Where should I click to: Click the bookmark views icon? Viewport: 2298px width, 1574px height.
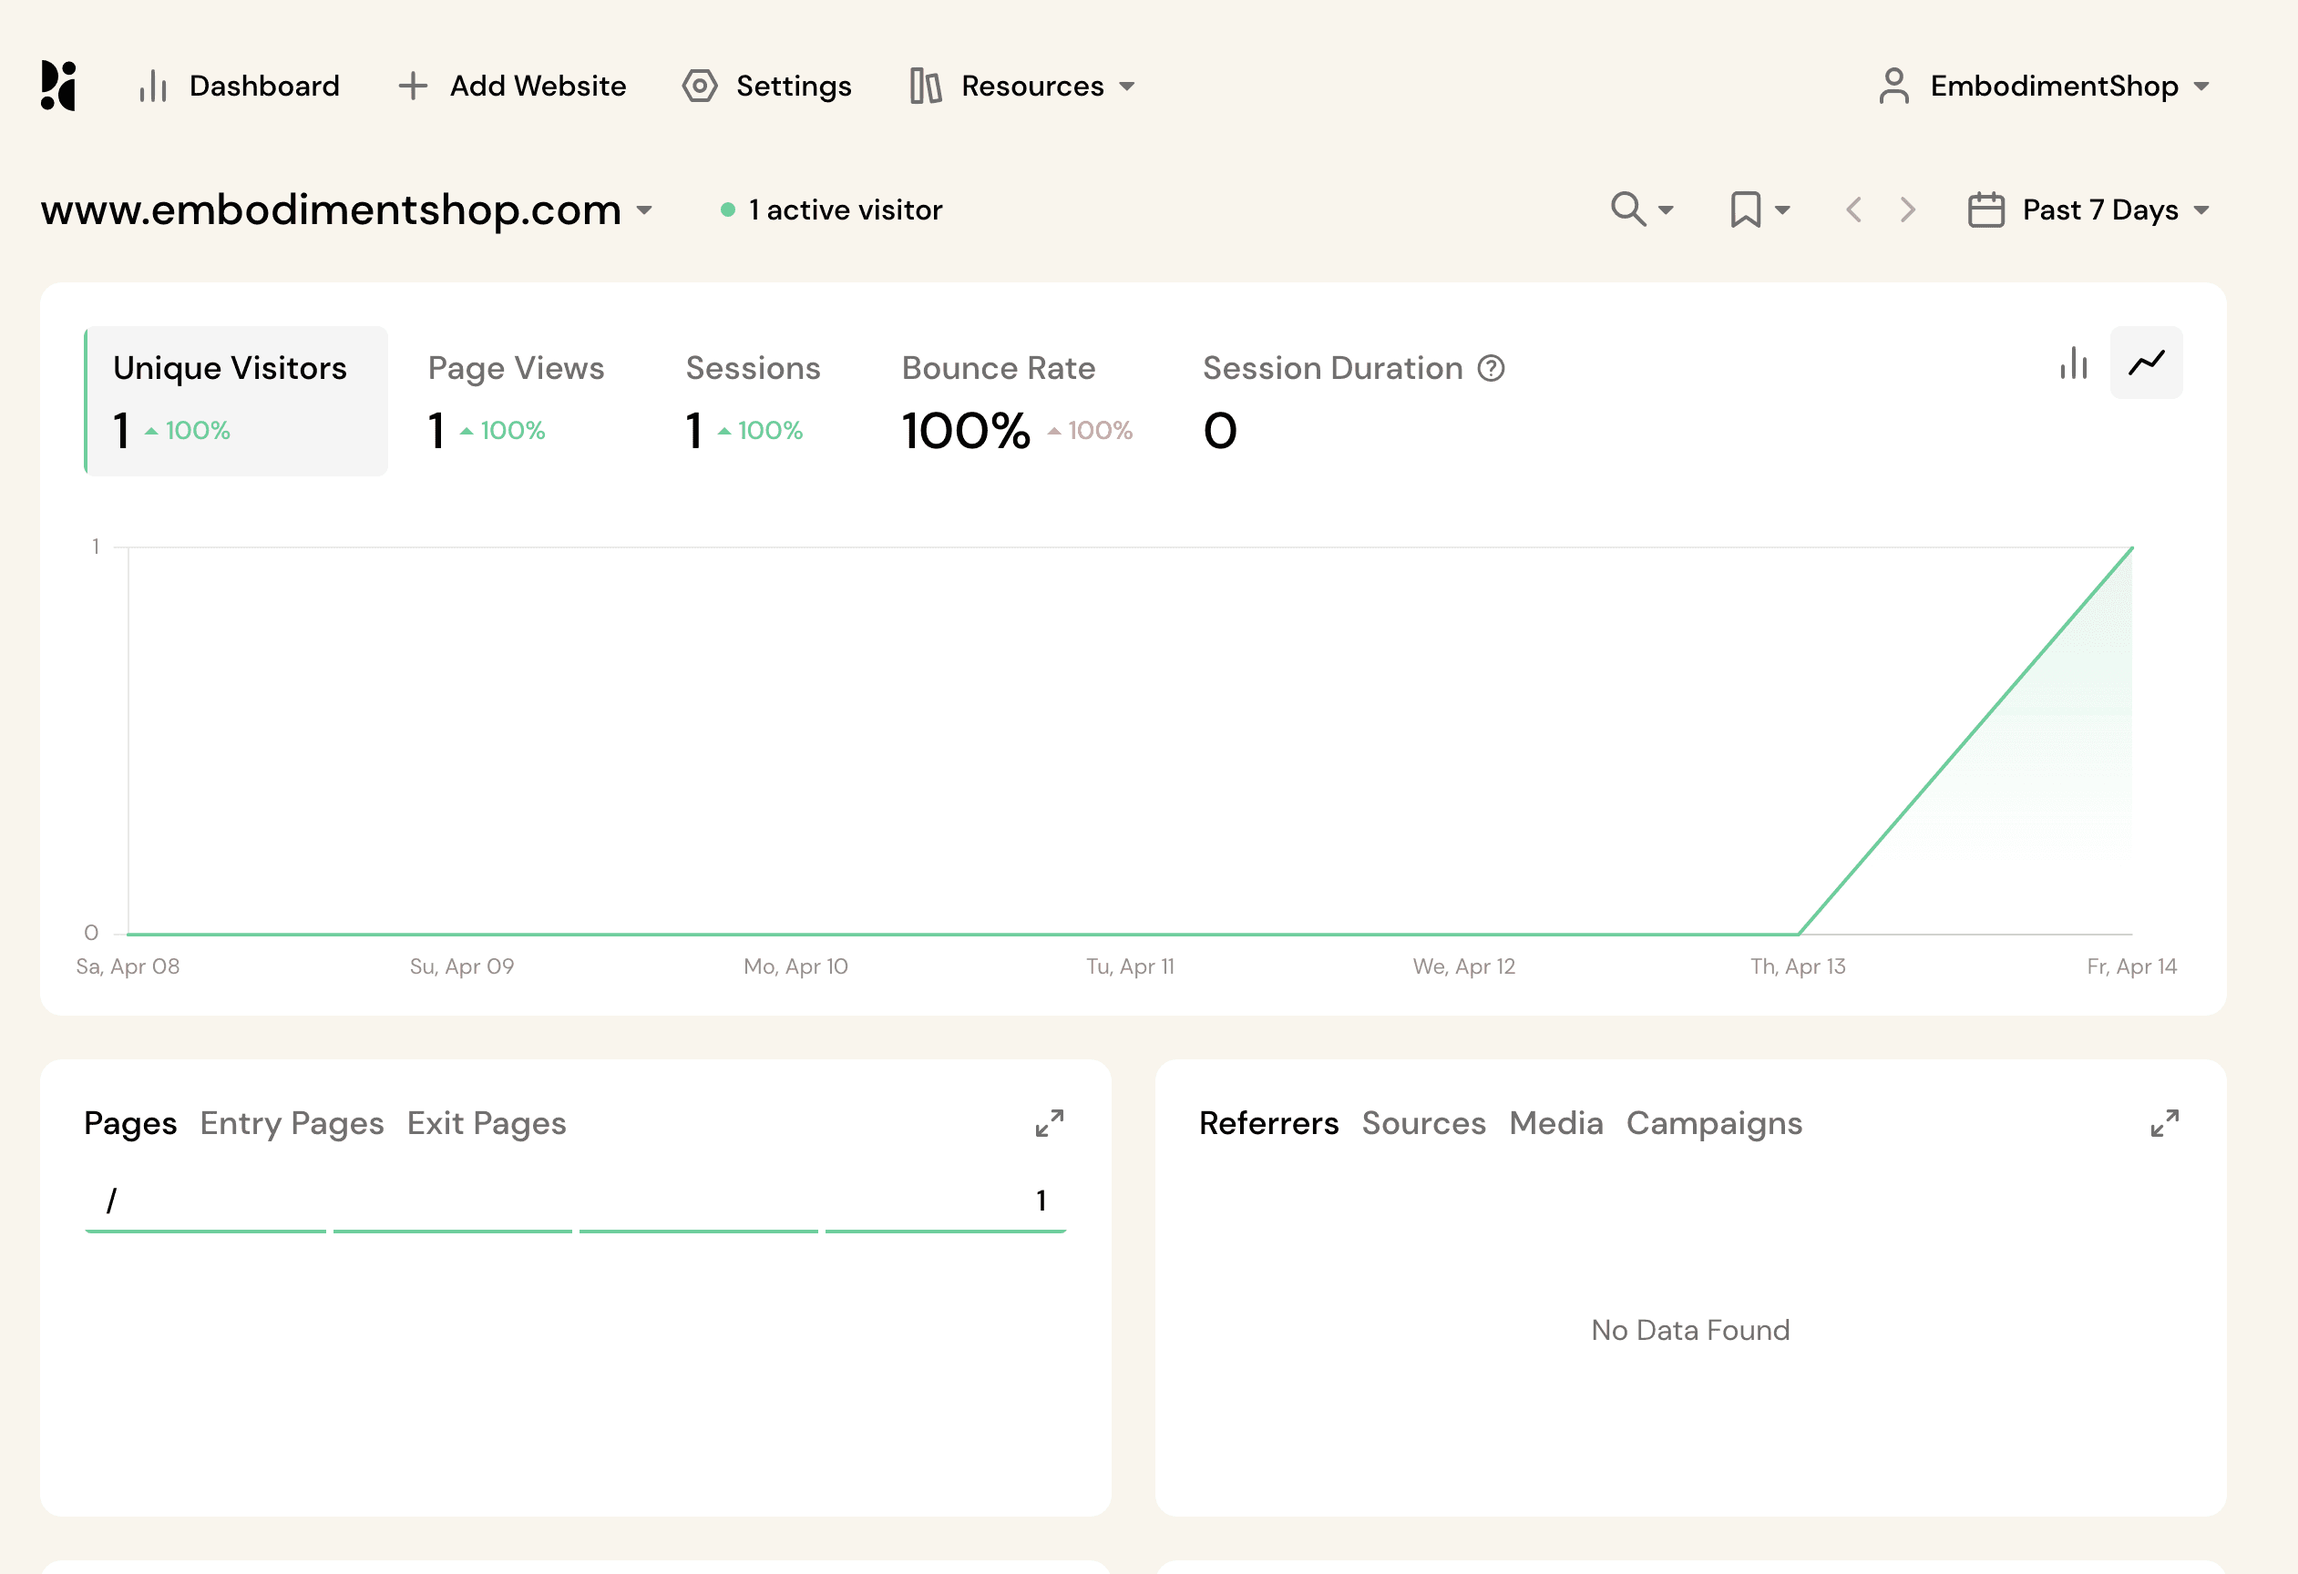(x=1745, y=210)
